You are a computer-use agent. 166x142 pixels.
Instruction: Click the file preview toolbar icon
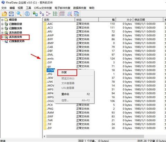coord(76,14)
